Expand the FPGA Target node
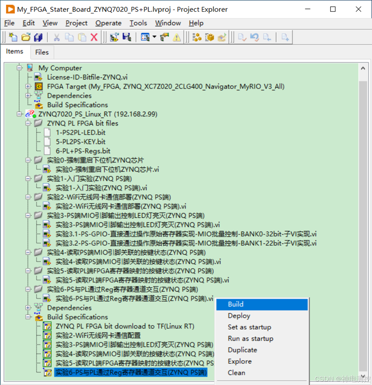 28,86
